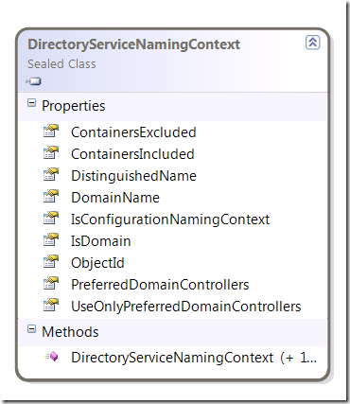Screen dimensions: 350x404
Task: Select the ContainersExcluded property name
Action: (x=133, y=132)
